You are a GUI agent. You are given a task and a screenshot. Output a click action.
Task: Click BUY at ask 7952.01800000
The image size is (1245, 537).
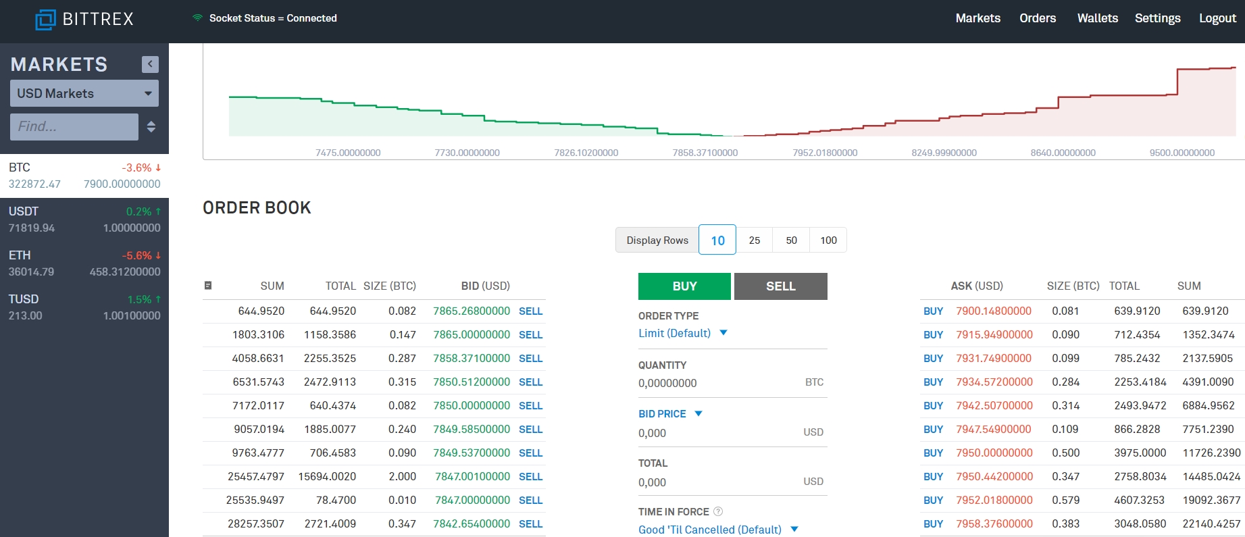(933, 501)
